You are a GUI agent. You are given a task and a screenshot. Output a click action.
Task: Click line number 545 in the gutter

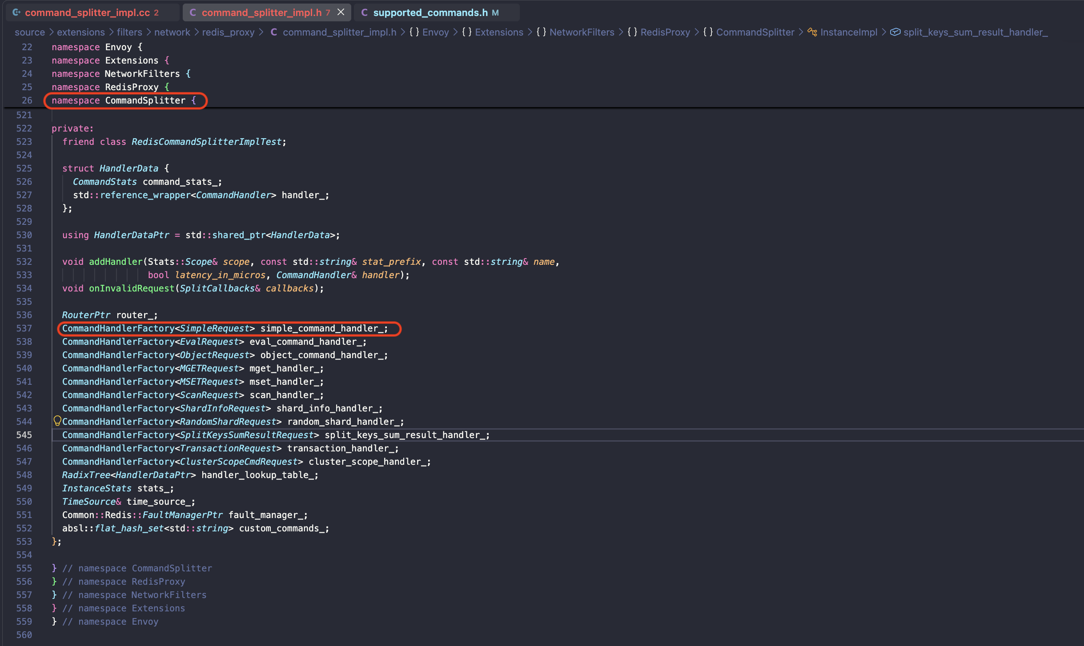(24, 435)
